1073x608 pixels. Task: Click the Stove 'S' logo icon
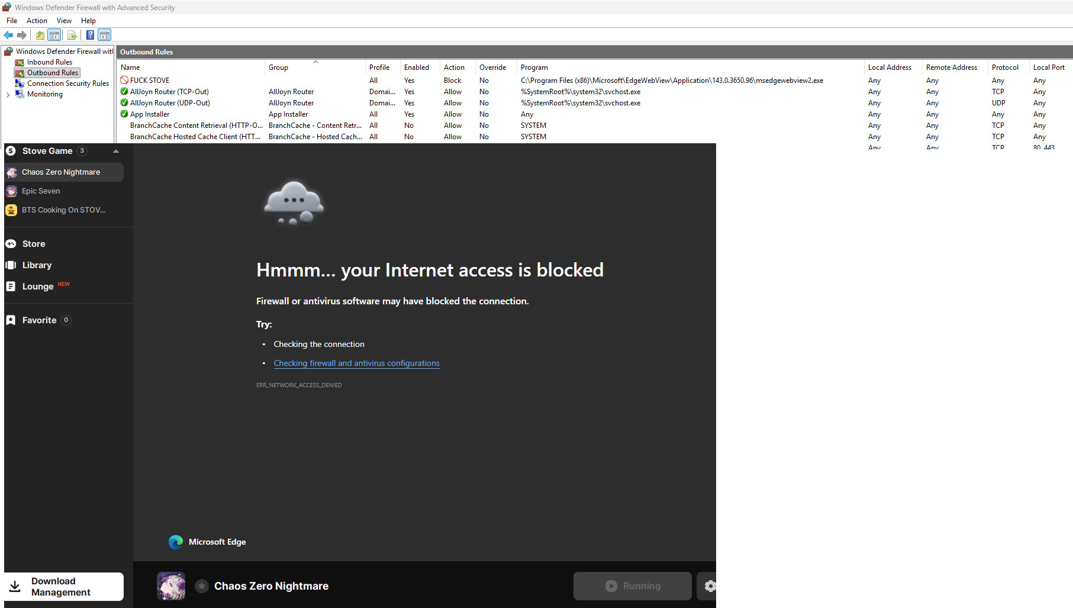[11, 151]
